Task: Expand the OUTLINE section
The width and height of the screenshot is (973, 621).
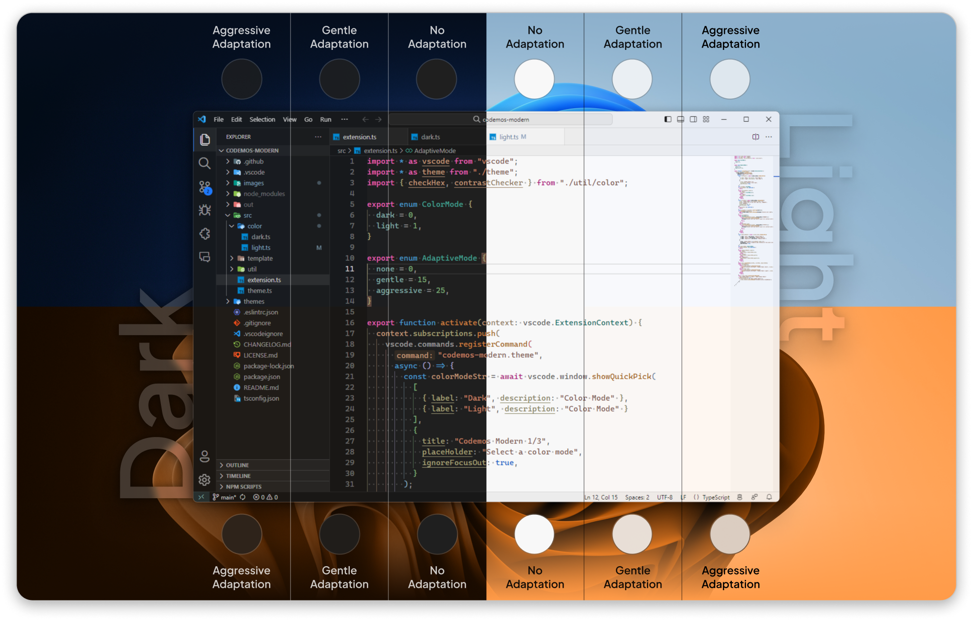Action: coord(237,465)
